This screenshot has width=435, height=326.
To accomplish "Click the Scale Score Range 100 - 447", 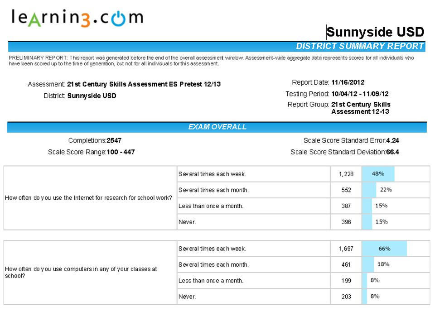I will (121, 152).
